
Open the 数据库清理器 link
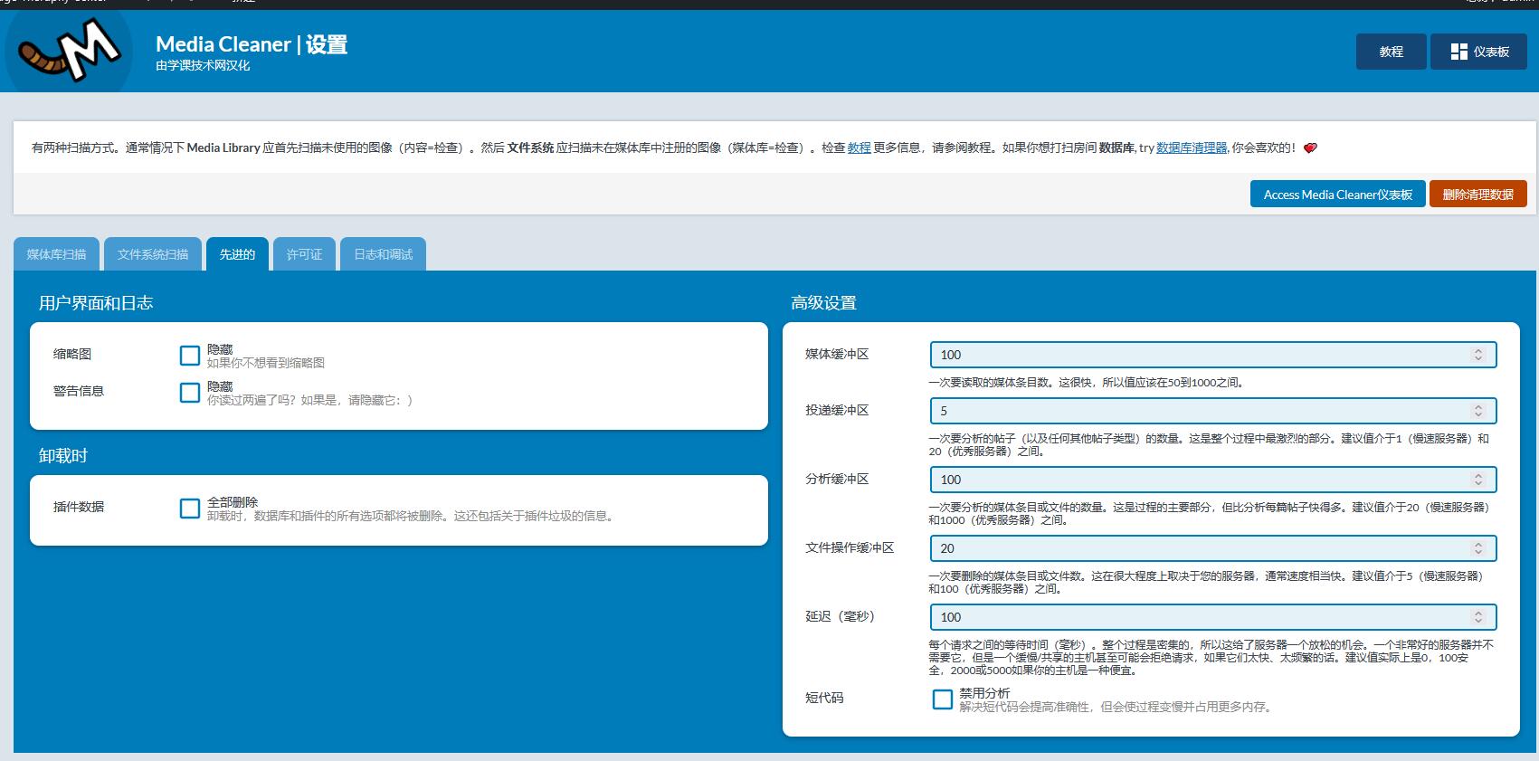(1192, 147)
